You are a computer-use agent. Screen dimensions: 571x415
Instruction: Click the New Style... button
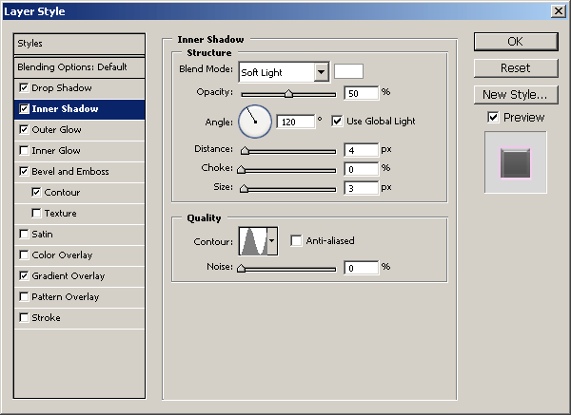click(516, 95)
